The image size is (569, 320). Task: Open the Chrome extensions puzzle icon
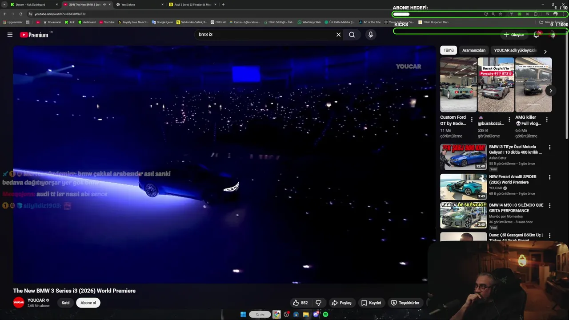click(536, 14)
